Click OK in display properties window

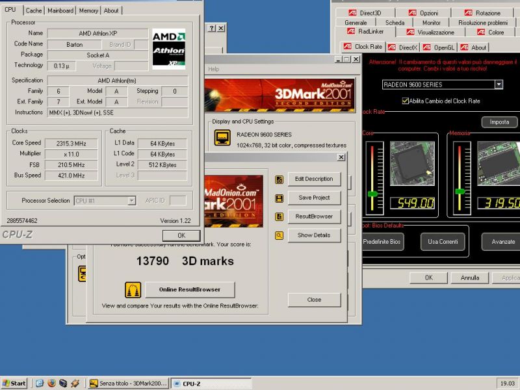pos(428,278)
